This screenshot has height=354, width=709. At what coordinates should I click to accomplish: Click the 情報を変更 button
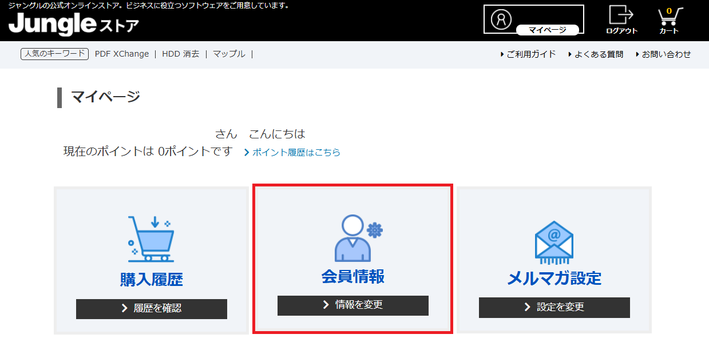(352, 305)
